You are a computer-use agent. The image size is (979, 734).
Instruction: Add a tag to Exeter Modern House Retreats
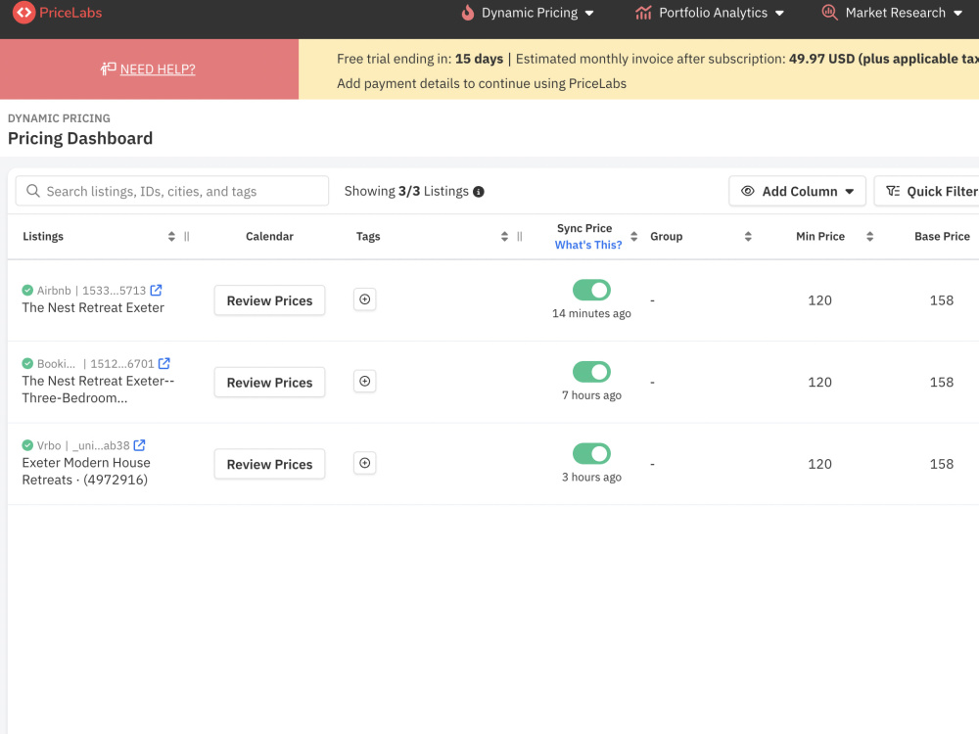364,463
